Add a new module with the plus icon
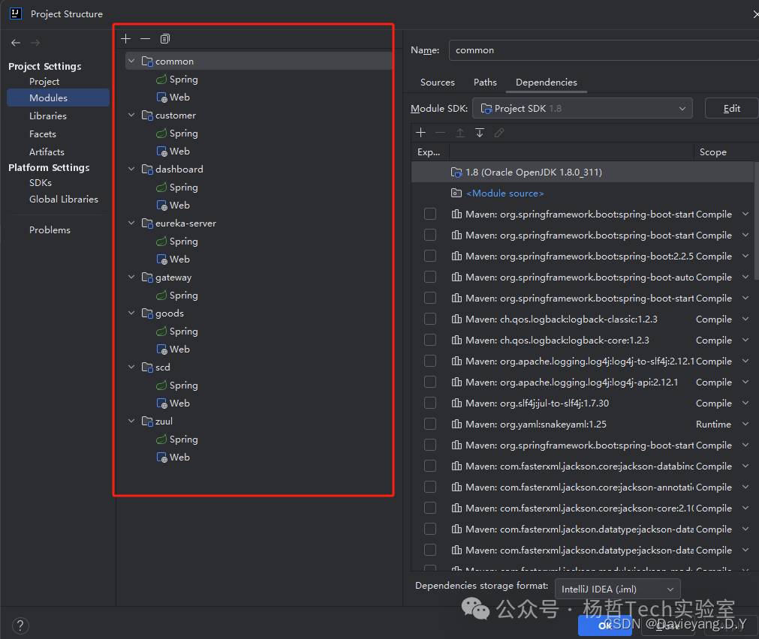This screenshot has width=759, height=639. (125, 38)
